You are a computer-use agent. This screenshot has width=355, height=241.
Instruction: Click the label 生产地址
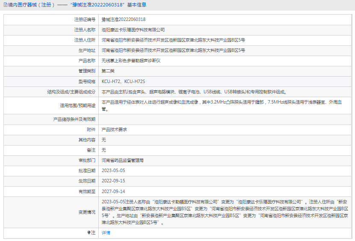87,51
